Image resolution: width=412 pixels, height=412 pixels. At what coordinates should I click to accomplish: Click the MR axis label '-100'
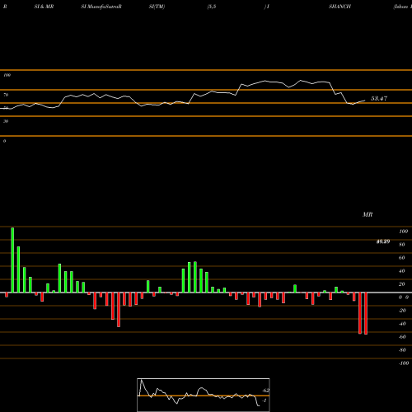click(403, 363)
